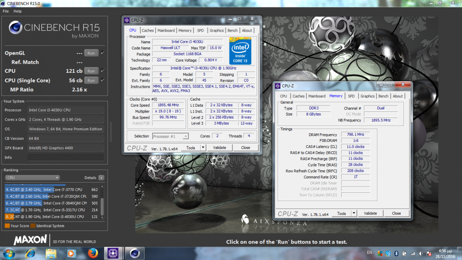Select ranking entry Intel Core i7-3770 CPU
The height and width of the screenshot is (260, 462).
(52, 190)
